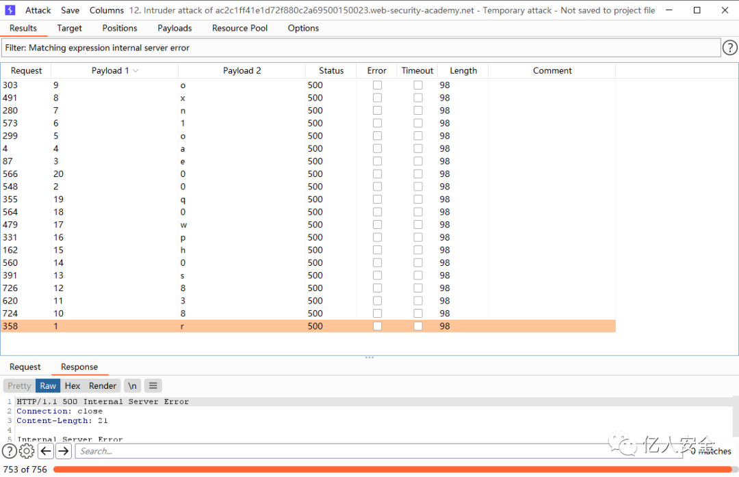Image resolution: width=739 pixels, height=477 pixels.
Task: Select the Render view button
Action: (x=102, y=385)
